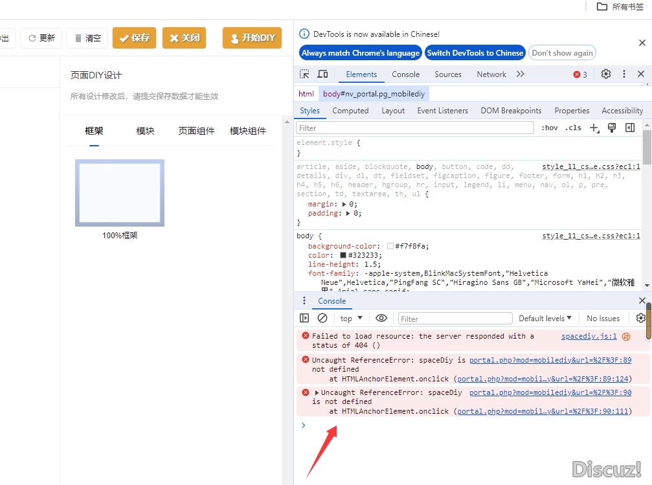Click Don't show again button
Screen dimensions: 652x485
point(562,53)
